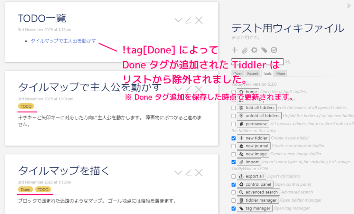Image resolution: width=354 pixels, height=214 pixels.
Task: Select the Done tag pill on タイルマップを描く
Action: coord(25,190)
